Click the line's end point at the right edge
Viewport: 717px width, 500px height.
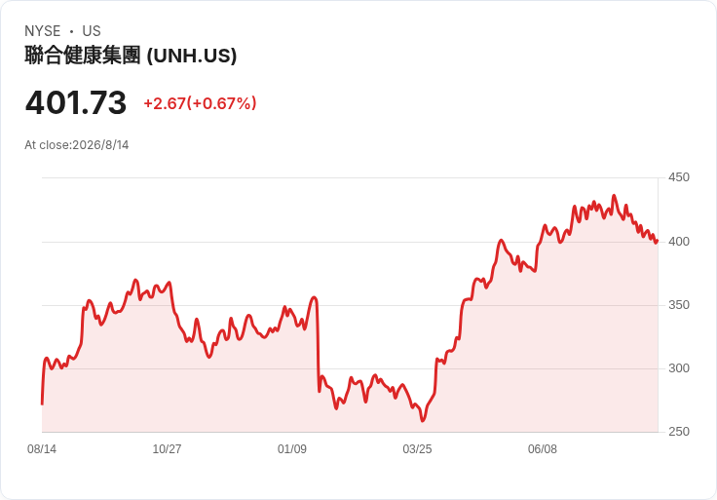(x=657, y=241)
